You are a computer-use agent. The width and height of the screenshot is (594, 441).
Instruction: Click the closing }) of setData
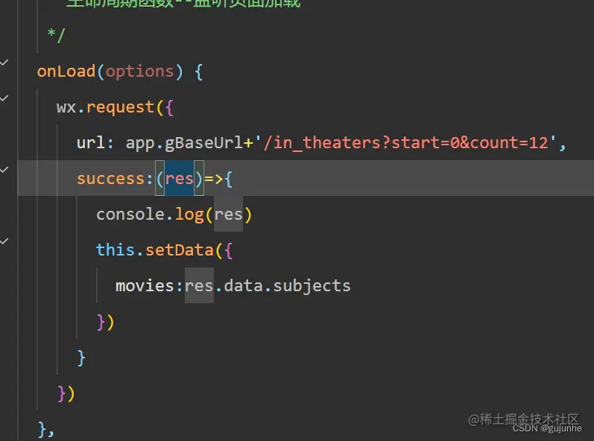[x=105, y=322]
